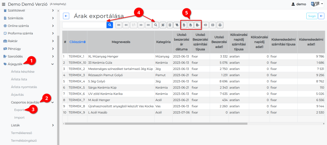Viewport: 327px width, 145px height.
Task: Go to the previous page
Action: click(126, 25)
